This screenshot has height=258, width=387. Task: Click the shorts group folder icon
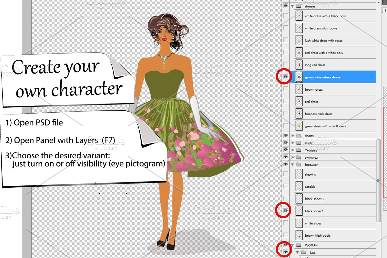coord(298,135)
